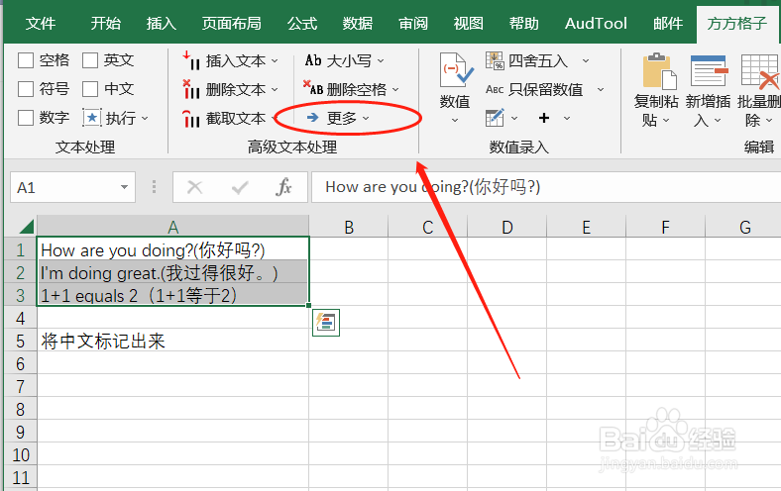Click the star 执行 icon
This screenshot has width=781, height=491.
[x=91, y=118]
